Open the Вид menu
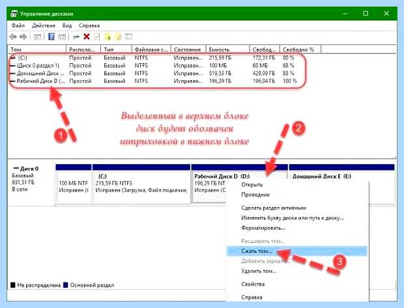The width and height of the screenshot is (404, 308). [x=67, y=25]
